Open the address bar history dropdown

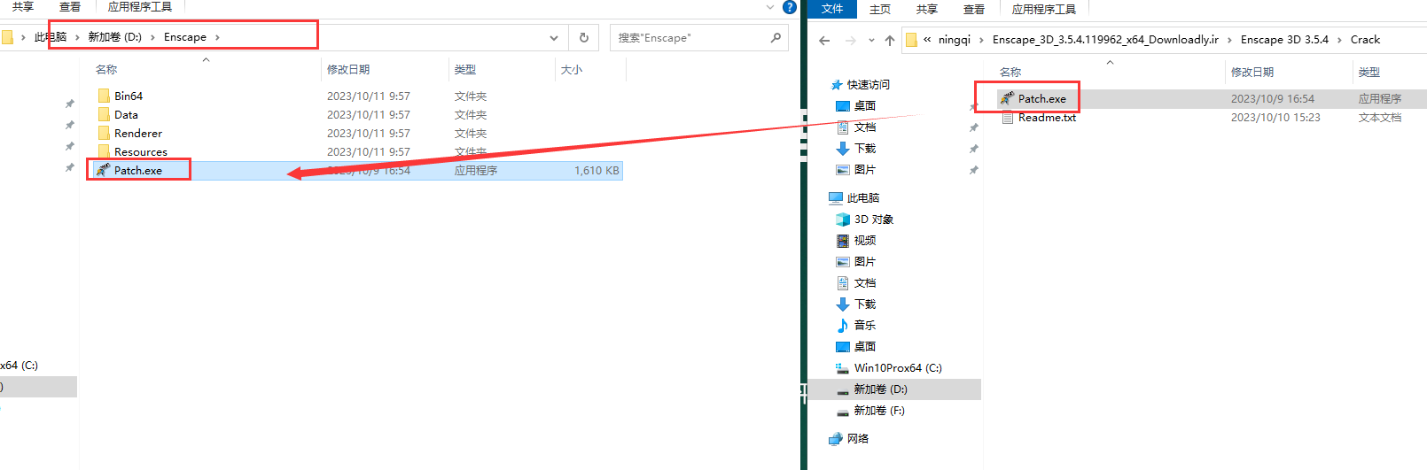(x=554, y=38)
